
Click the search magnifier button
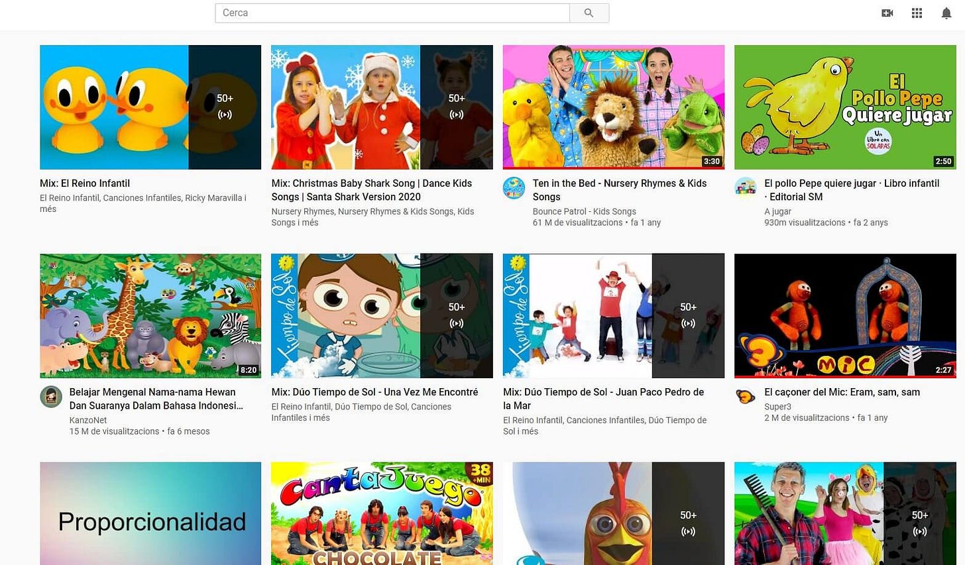tap(589, 13)
